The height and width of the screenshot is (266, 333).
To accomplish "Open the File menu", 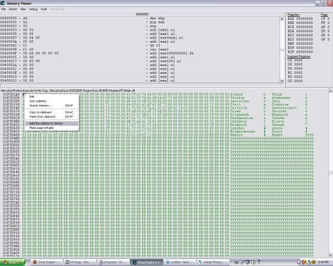I will [x=4, y=9].
